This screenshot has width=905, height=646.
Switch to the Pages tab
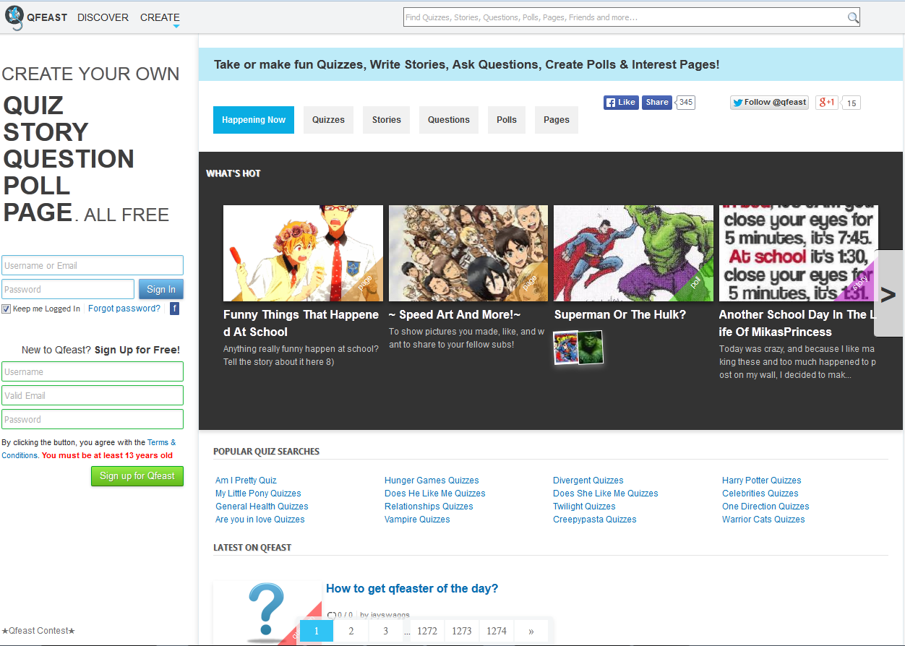tap(557, 120)
